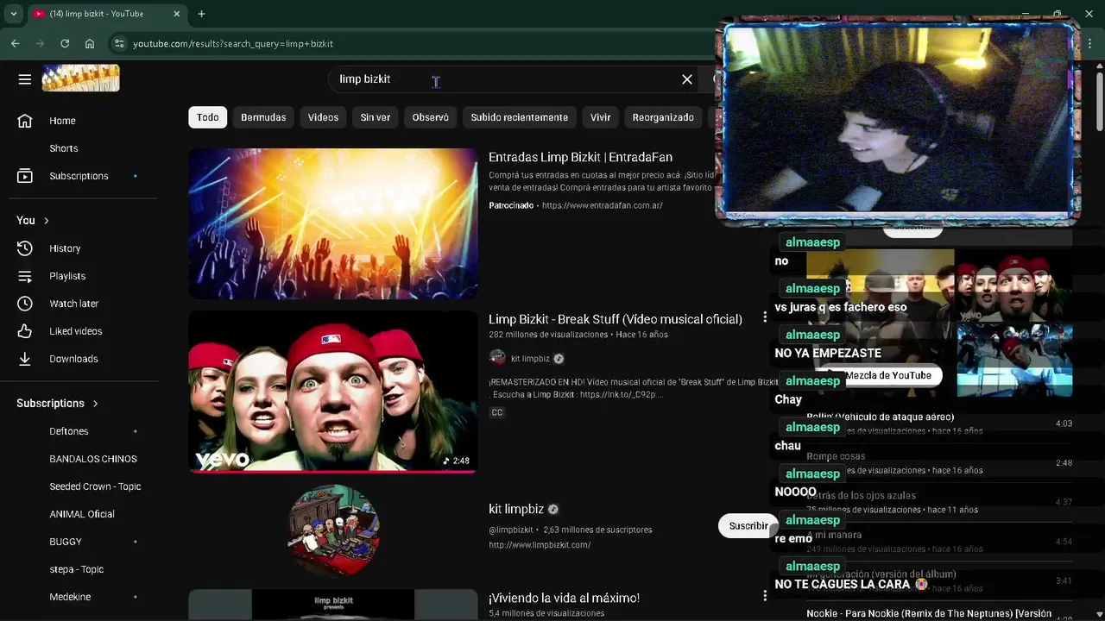The height and width of the screenshot is (621, 1105).
Task: Open Break Stuff video options menu
Action: (x=765, y=318)
